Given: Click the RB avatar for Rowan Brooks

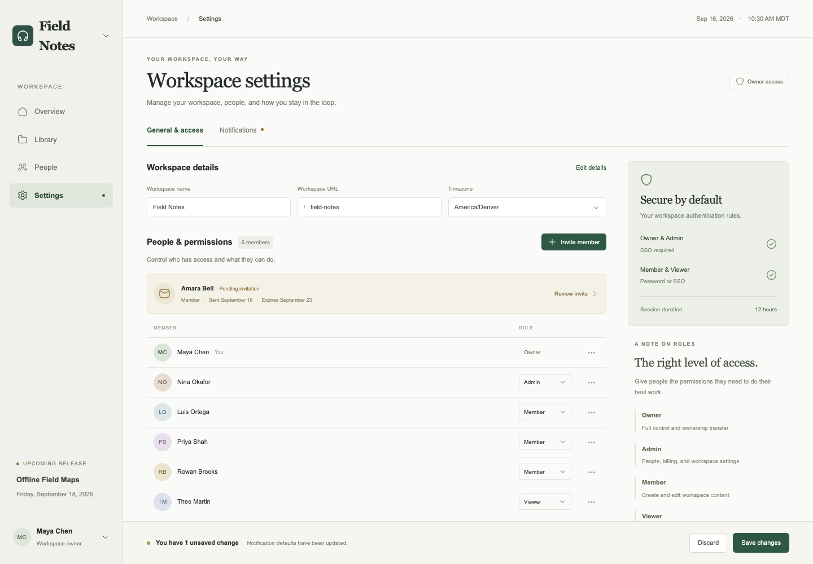Looking at the screenshot, I should point(163,472).
